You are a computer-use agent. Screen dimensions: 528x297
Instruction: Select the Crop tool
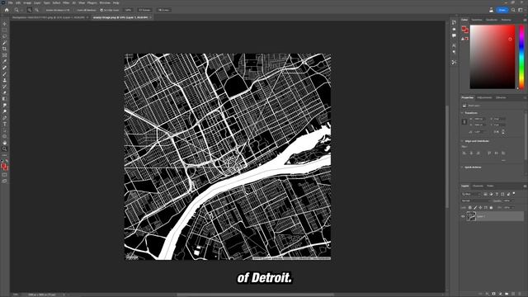click(4, 49)
